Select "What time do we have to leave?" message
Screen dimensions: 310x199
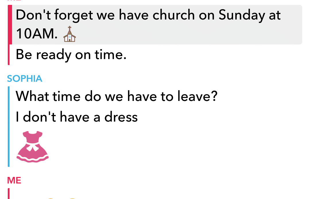tap(117, 96)
